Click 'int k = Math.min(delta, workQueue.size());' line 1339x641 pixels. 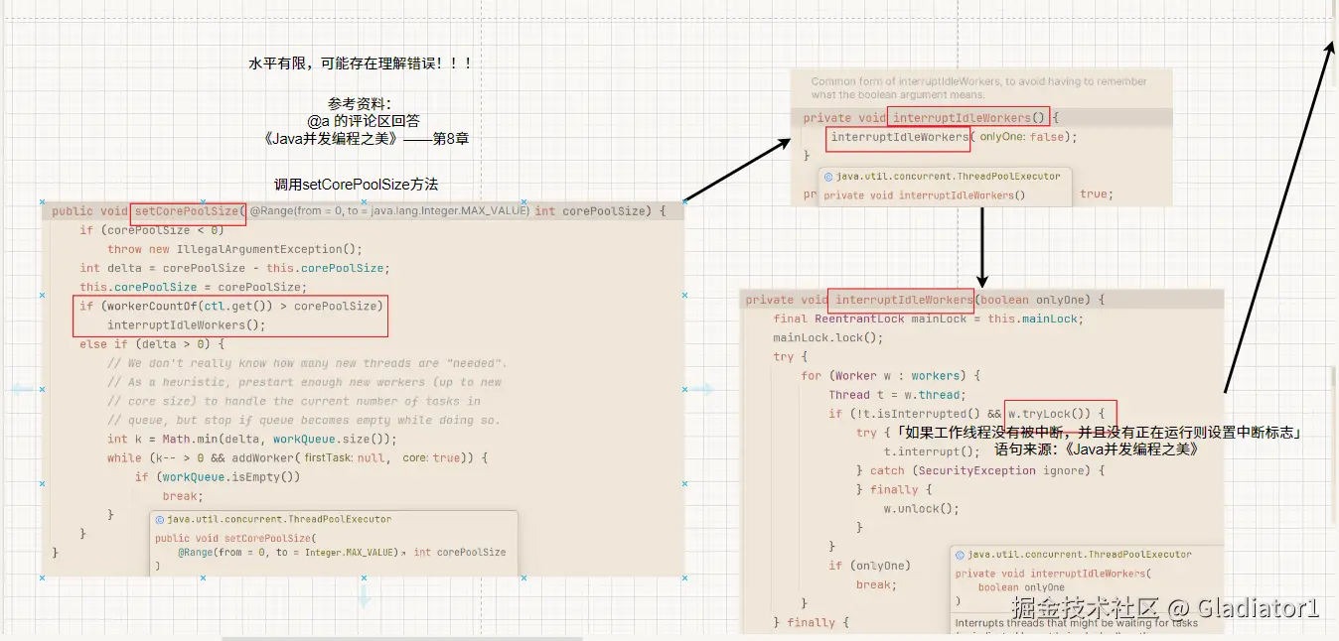pyautogui.click(x=252, y=439)
